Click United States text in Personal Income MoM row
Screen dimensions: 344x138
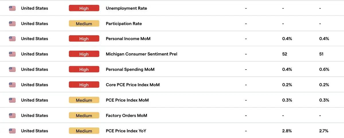(34, 39)
